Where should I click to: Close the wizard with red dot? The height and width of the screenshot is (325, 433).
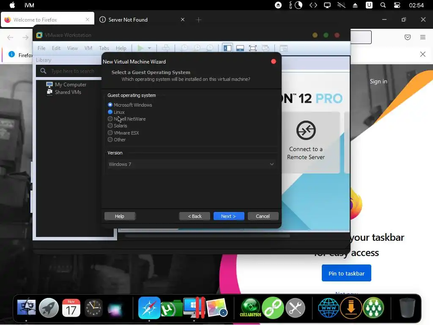point(274,61)
